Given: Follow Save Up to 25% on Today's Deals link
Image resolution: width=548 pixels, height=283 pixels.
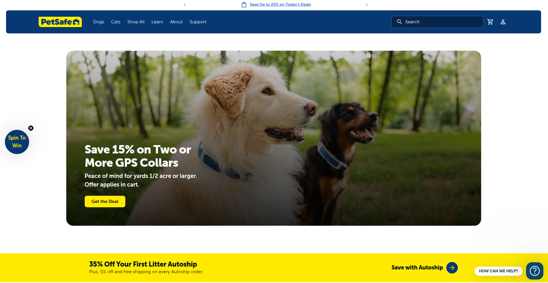Looking at the screenshot, I should coord(280,5).
